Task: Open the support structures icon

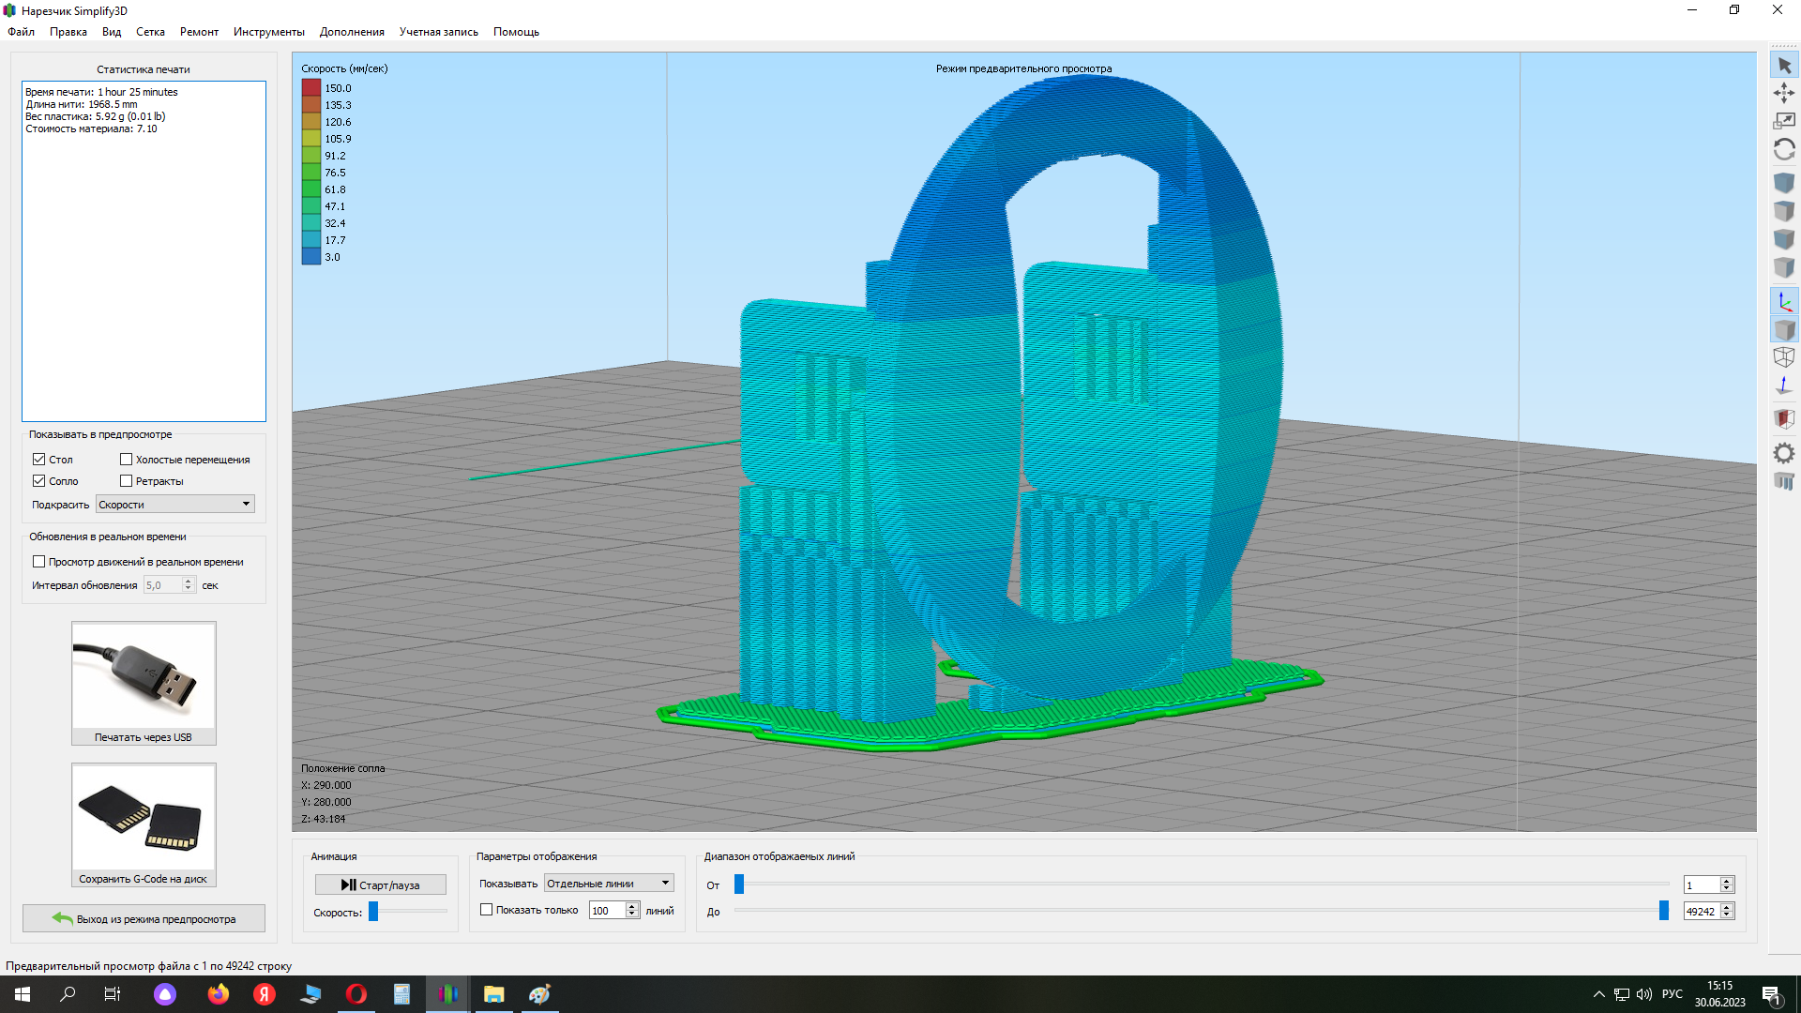Action: coord(1784,481)
